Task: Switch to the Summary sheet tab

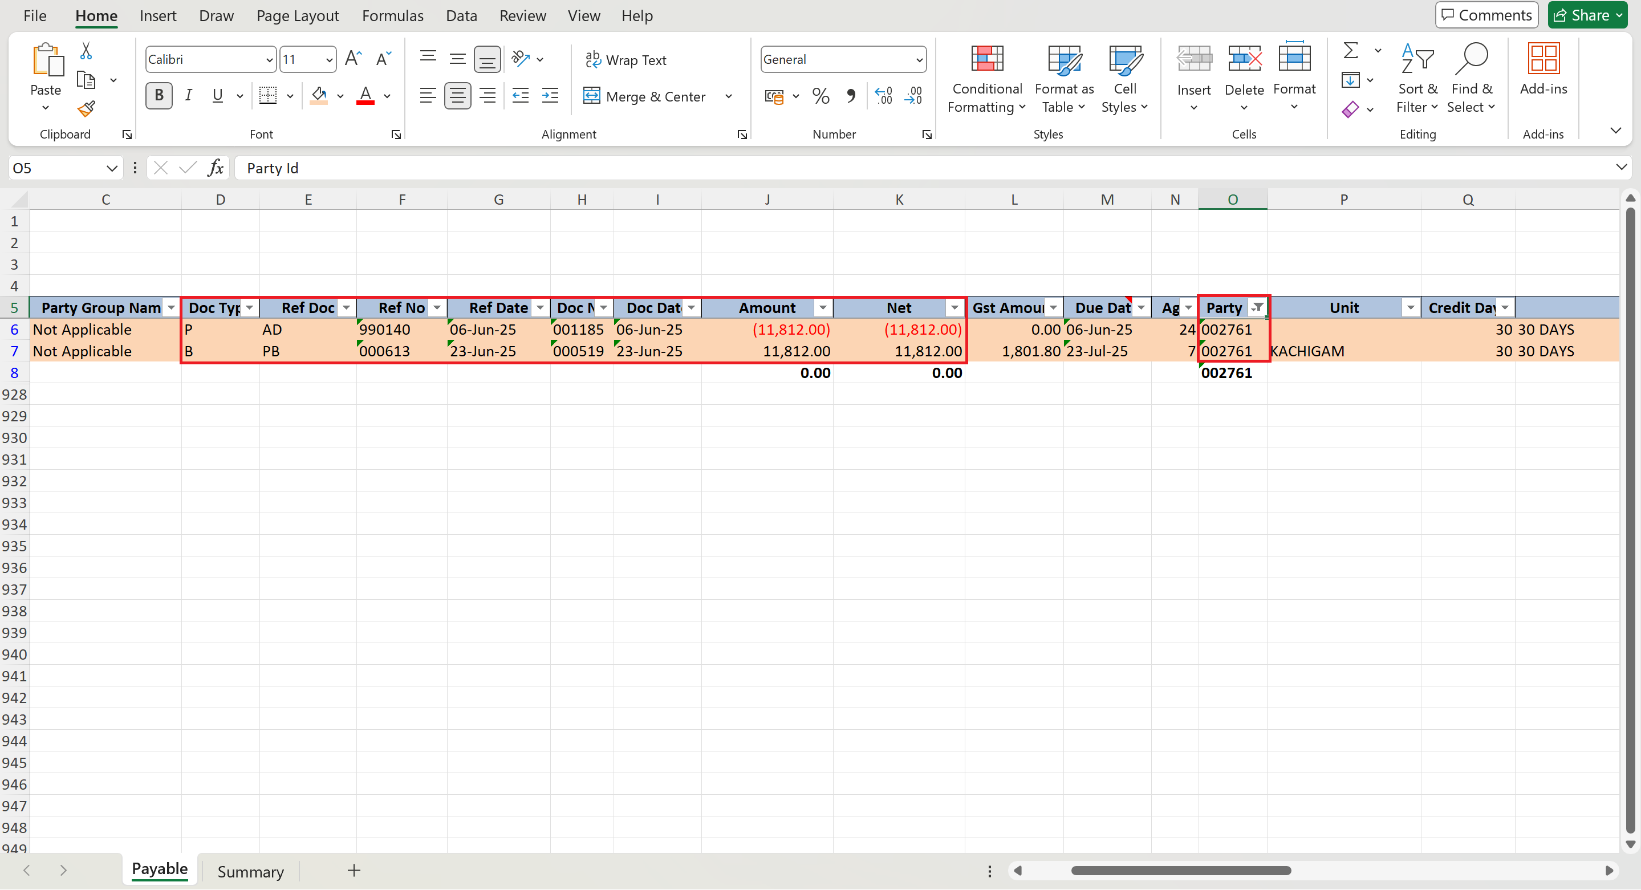Action: (250, 872)
